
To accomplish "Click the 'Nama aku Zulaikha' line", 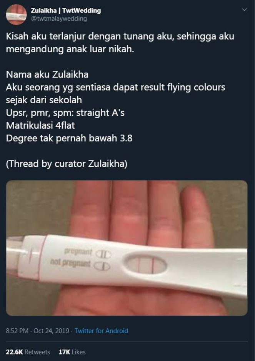I will click(47, 75).
